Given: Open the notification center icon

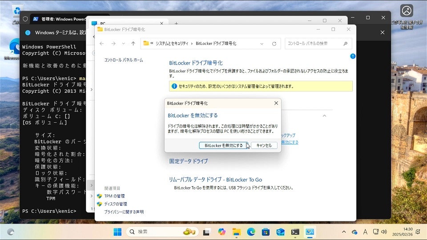Looking at the screenshot, I should [x=418, y=232].
